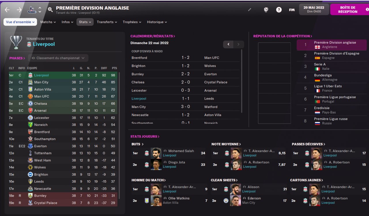Click Alisson's portrait in Clean sheets

pos(235,189)
